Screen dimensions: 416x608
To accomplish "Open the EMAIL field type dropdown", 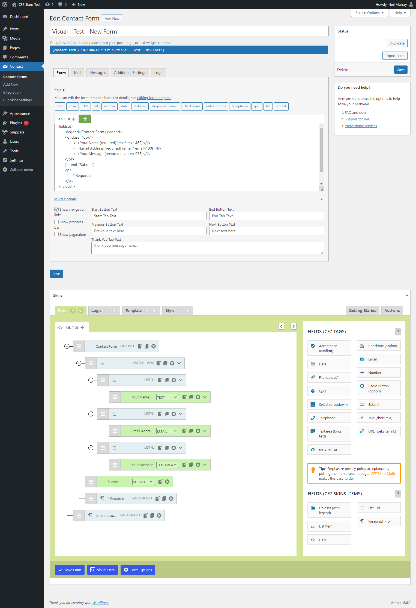I will (x=167, y=431).
